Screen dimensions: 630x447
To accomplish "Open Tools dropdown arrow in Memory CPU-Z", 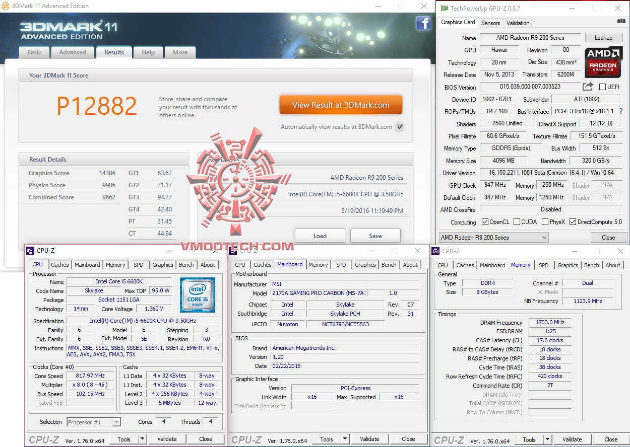I will point(548,439).
